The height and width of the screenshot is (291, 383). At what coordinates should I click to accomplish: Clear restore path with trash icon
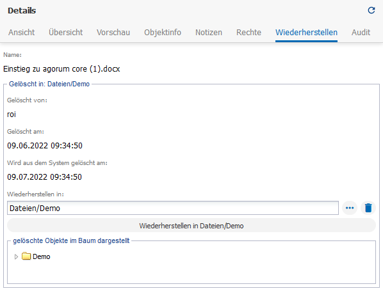(368, 208)
